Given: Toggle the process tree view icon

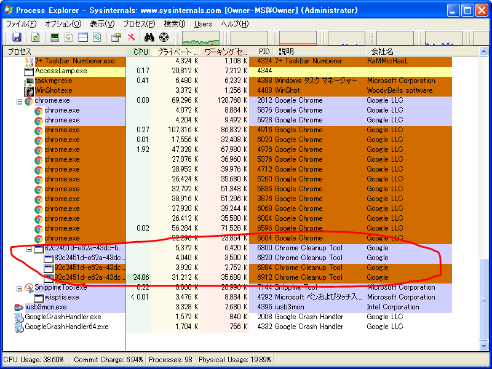Looking at the screenshot, I should [x=68, y=38].
